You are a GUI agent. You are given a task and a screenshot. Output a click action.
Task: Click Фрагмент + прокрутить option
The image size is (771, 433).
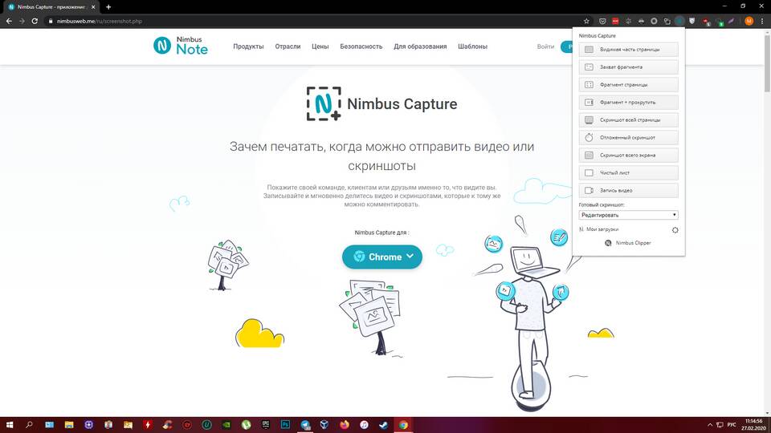click(x=628, y=103)
